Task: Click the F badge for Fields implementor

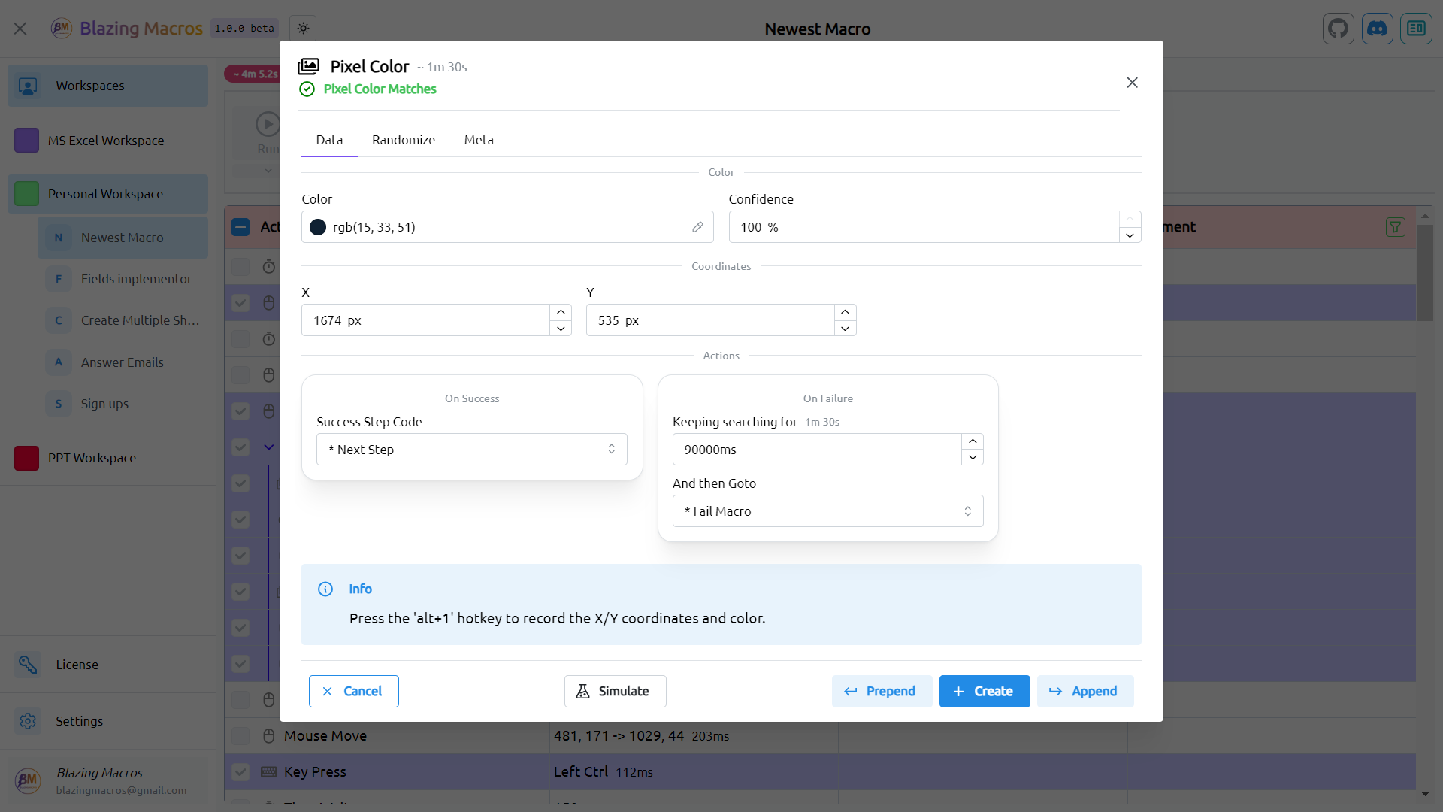Action: pos(59,279)
